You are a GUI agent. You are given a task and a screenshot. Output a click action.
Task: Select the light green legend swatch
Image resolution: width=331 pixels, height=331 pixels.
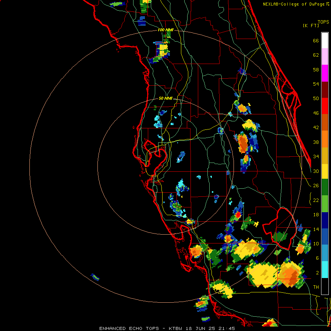(325, 204)
